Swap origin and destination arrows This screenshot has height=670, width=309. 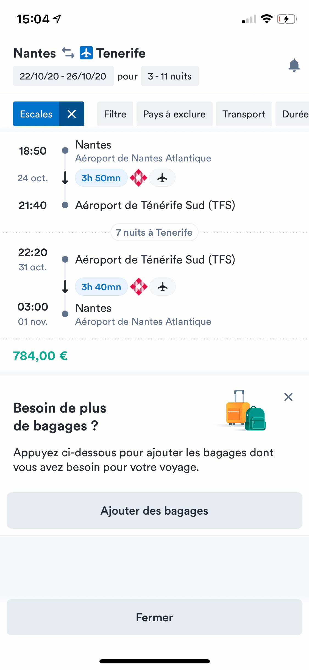click(68, 53)
